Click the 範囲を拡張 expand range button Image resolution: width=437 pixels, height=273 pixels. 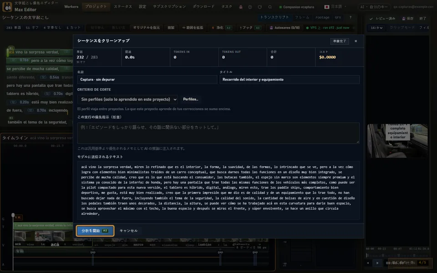(x=193, y=28)
